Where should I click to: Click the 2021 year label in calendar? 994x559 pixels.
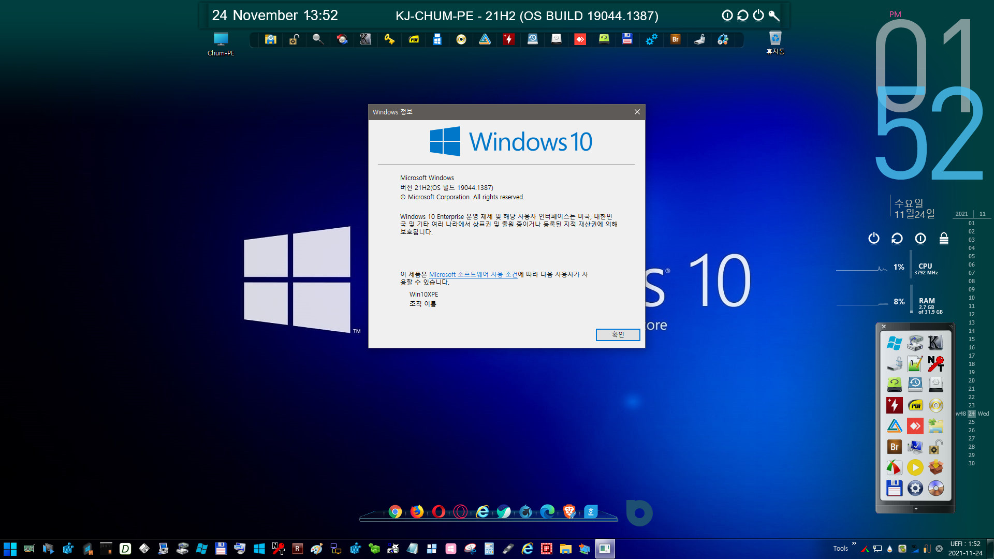tap(961, 214)
